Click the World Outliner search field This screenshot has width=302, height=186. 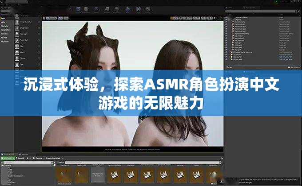tap(260, 12)
